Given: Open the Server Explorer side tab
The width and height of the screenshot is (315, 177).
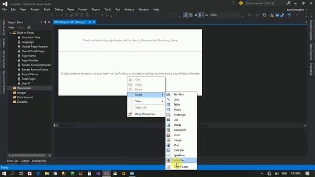Looking at the screenshot, I should (3, 59).
